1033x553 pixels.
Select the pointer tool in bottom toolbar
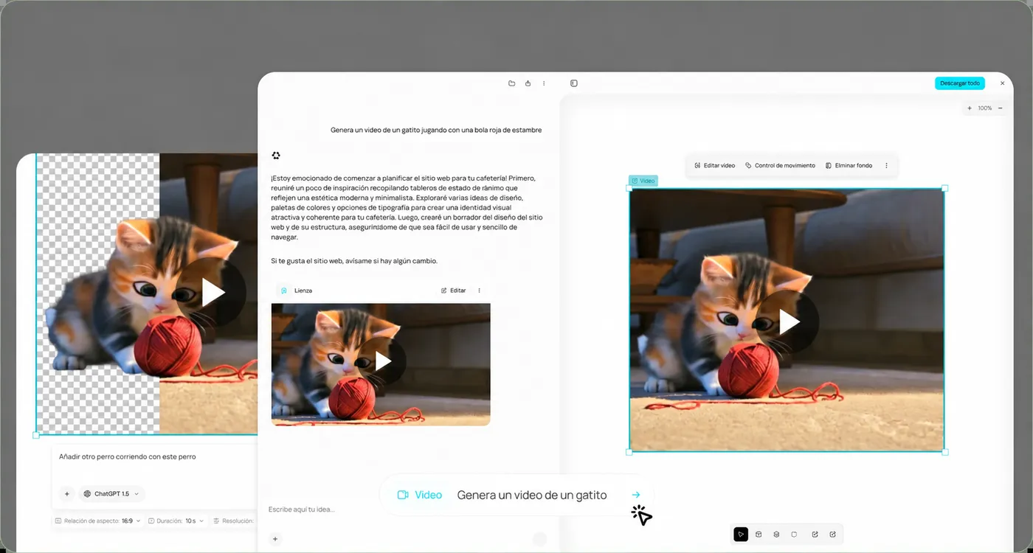coord(741,535)
